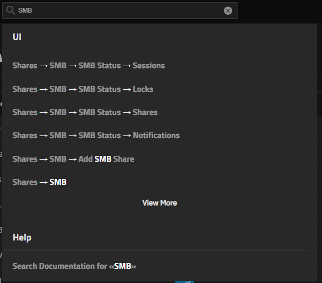Select the SMB Status Notifications result
Viewport: 322px width, 283px height.
coord(96,135)
